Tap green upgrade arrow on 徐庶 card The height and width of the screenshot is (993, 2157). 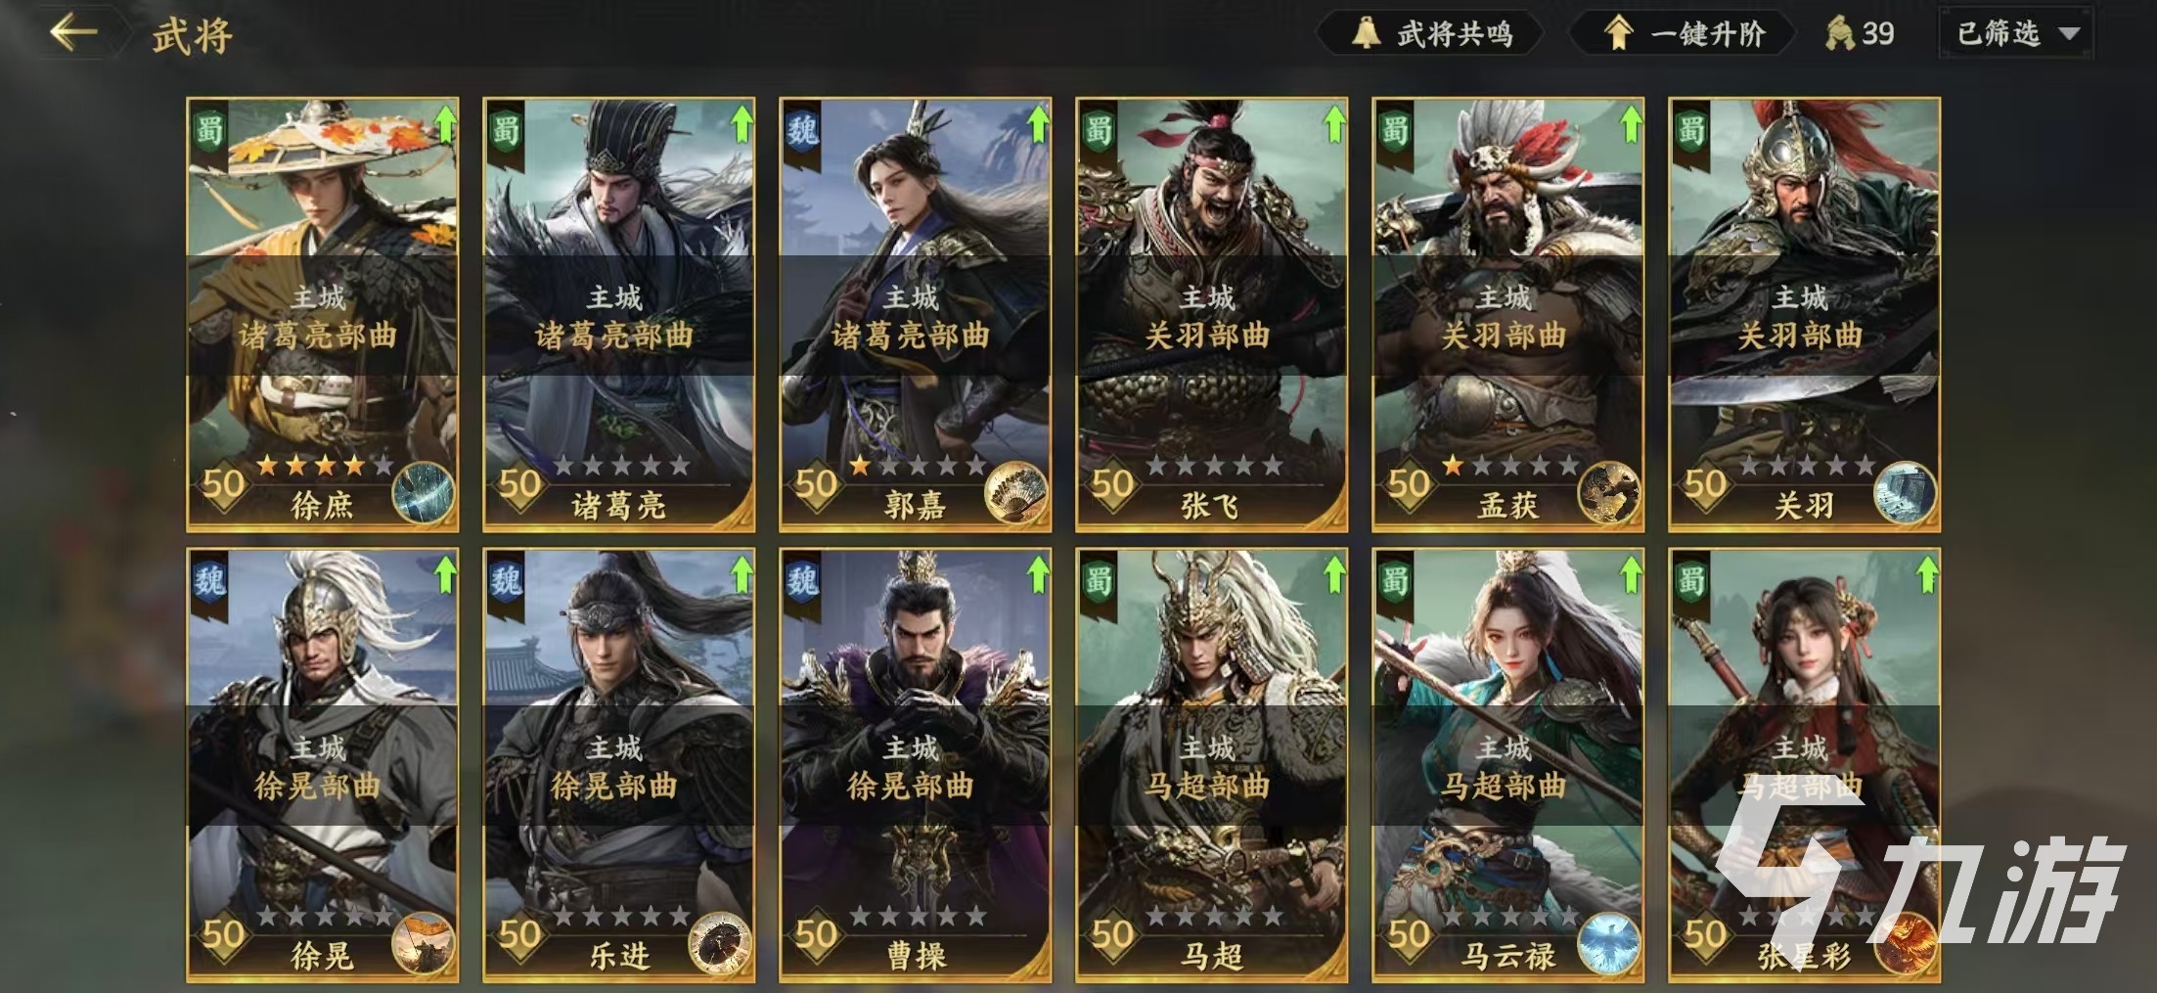tap(444, 124)
